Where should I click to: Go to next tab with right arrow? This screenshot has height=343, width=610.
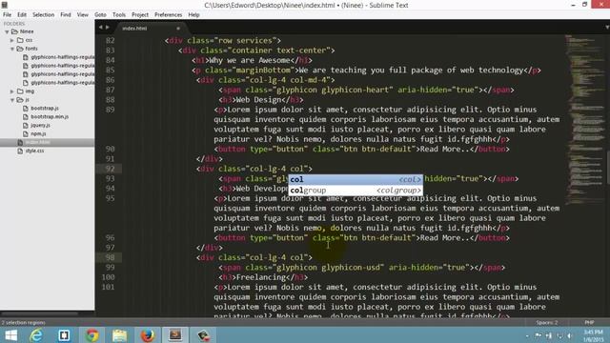[108, 28]
